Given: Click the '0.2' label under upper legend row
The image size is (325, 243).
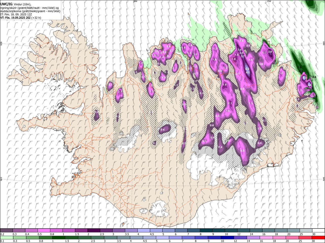Looking at the screenshot, I should (x=2, y=234).
